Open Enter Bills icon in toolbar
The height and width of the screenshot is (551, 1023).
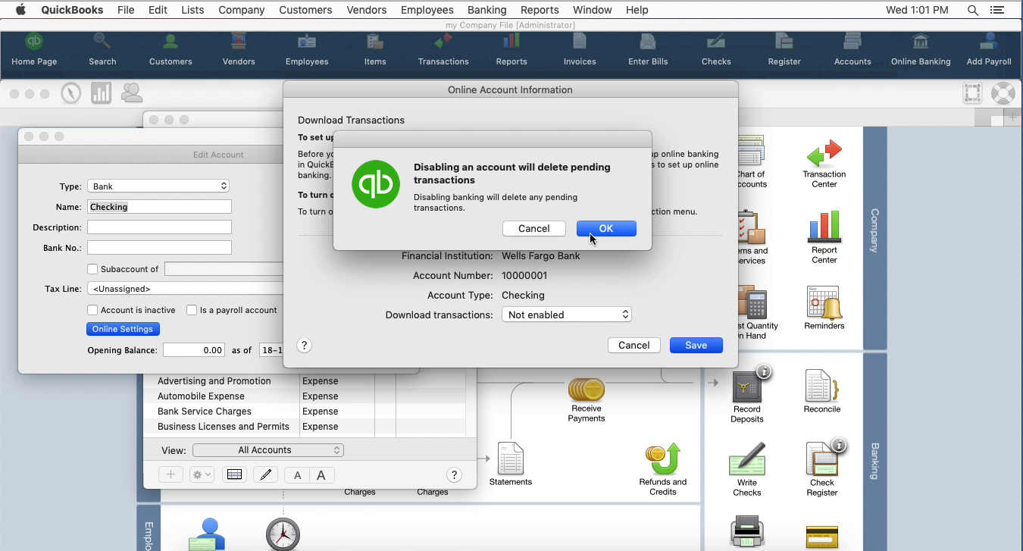coord(648,50)
